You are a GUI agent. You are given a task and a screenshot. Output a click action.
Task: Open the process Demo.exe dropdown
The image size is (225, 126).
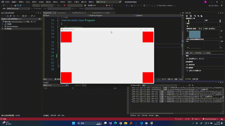pos(18,8)
